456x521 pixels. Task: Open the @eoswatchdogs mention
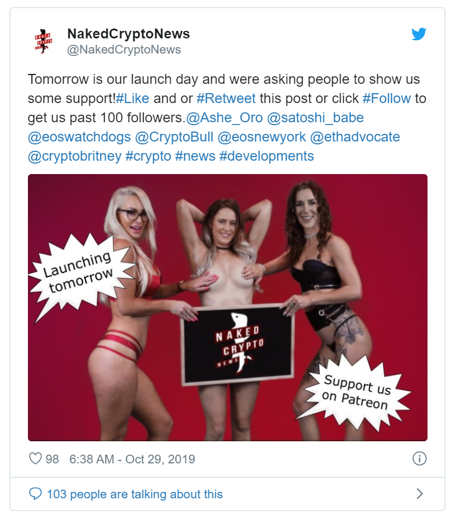[79, 137]
